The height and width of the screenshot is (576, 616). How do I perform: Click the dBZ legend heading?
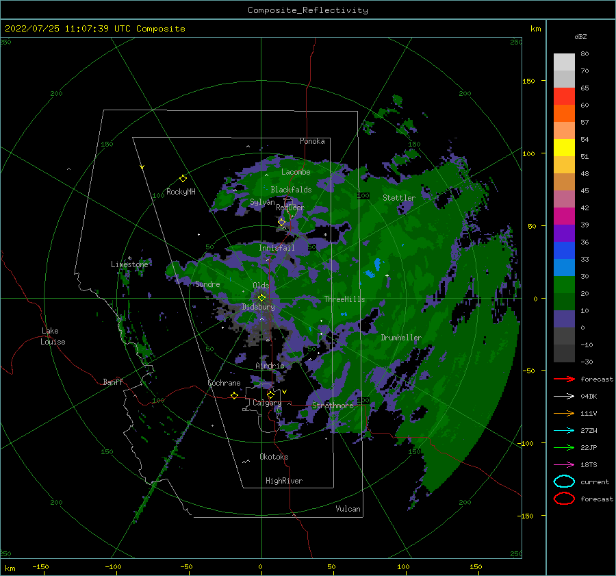(x=580, y=36)
